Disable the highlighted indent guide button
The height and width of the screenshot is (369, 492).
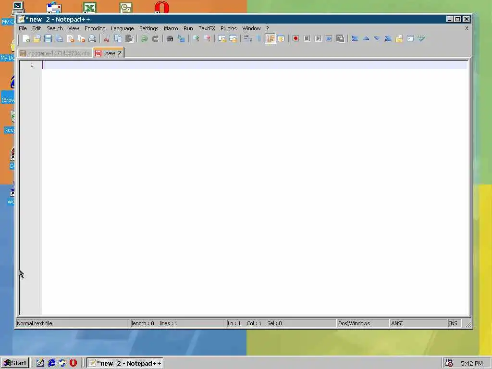[270, 38]
